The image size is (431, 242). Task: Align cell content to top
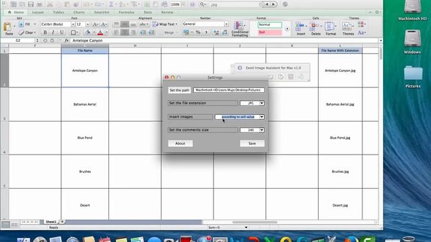point(117,24)
